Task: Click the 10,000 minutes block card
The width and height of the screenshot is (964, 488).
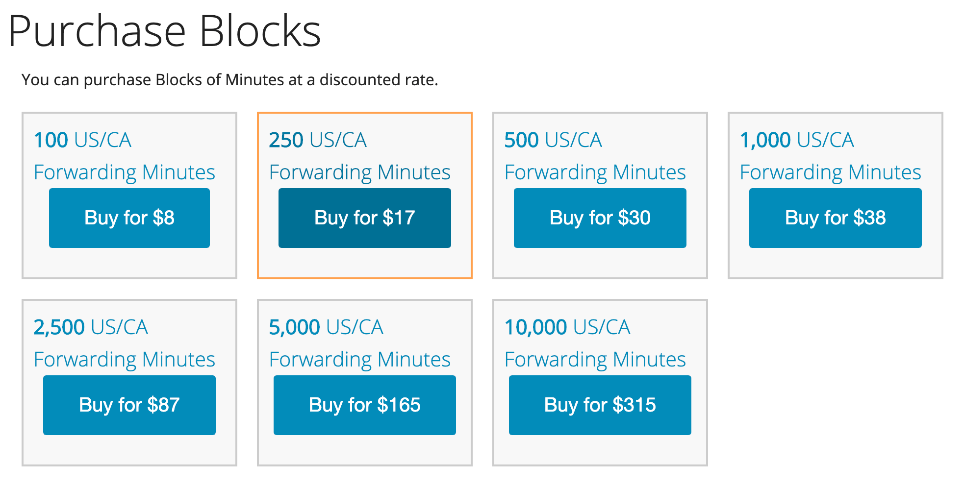Action: pyautogui.click(x=600, y=450)
